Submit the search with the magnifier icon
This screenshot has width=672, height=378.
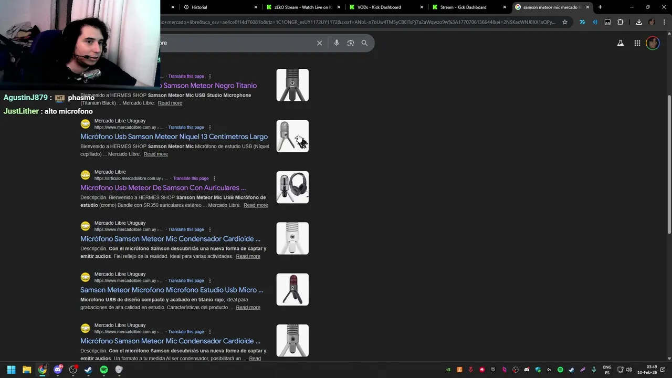[x=364, y=43]
